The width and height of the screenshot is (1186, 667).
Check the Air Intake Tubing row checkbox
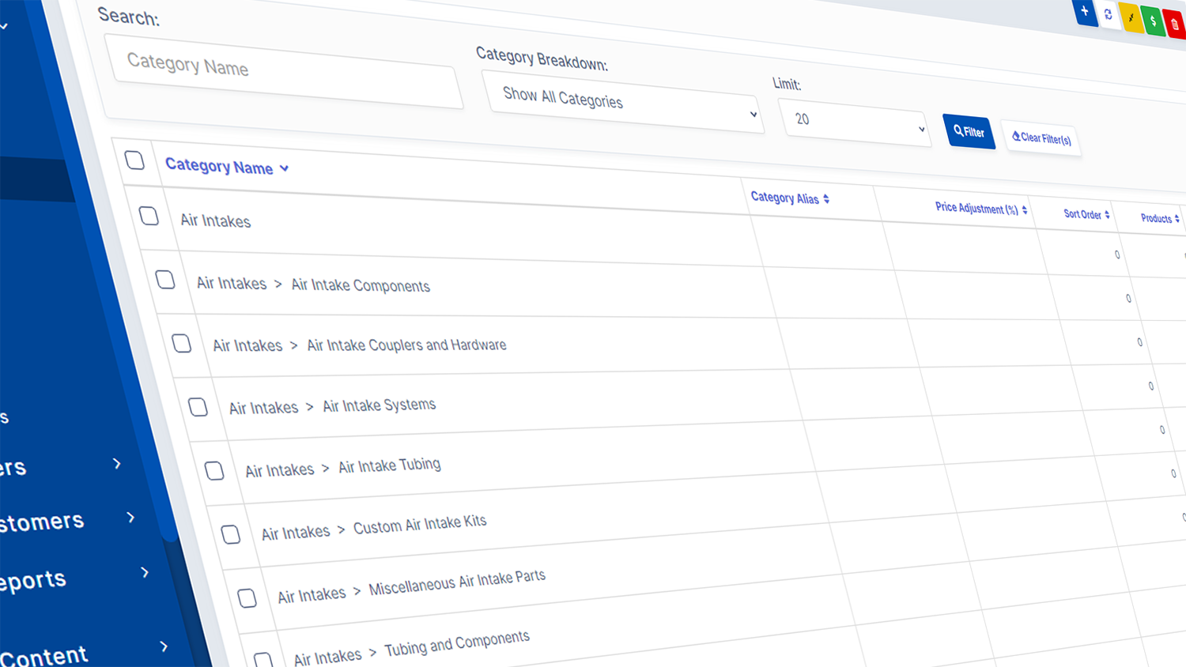(x=214, y=471)
